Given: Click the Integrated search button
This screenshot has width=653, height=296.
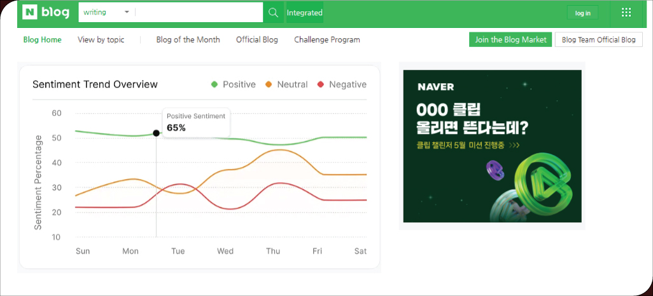Looking at the screenshot, I should [304, 13].
